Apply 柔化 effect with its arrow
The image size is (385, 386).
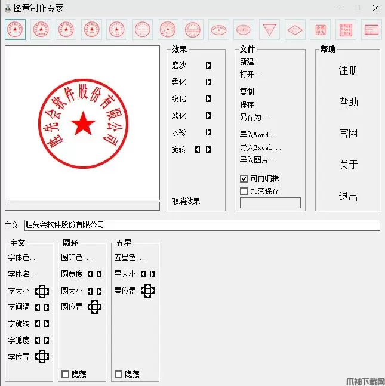(x=208, y=82)
